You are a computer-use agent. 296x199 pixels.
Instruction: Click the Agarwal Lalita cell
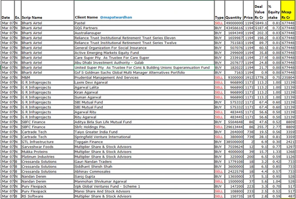tap(144, 87)
